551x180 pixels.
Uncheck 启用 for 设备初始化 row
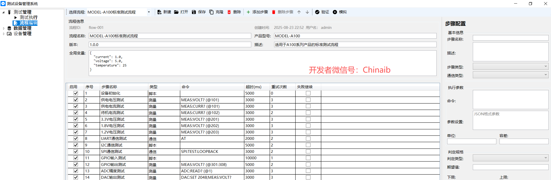pos(76,93)
